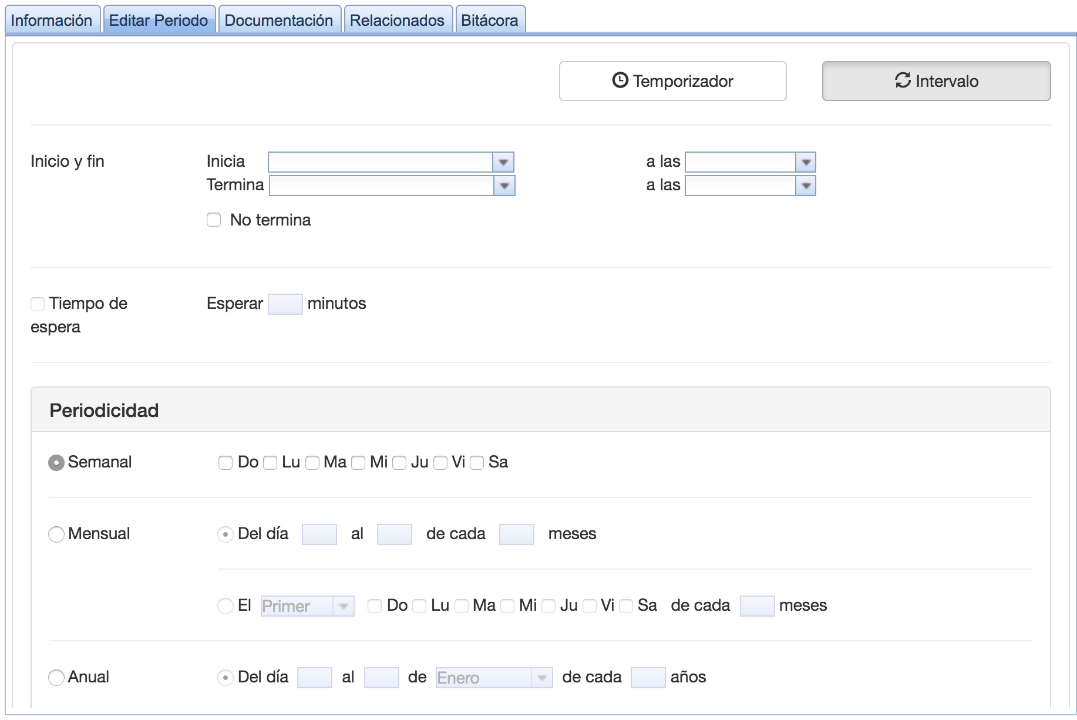Open the Termina date dropdown arrow
This screenshot has width=1077, height=720.
pyautogui.click(x=504, y=186)
